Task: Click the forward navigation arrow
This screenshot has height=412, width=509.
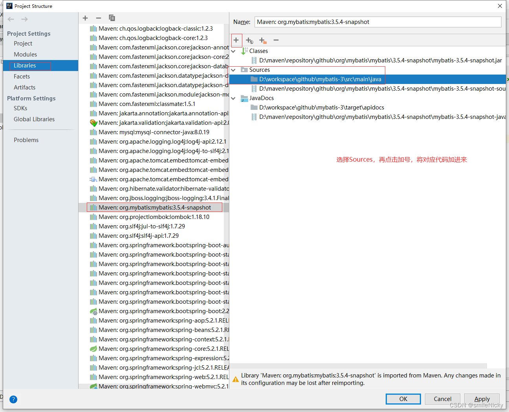Action: pyautogui.click(x=24, y=19)
